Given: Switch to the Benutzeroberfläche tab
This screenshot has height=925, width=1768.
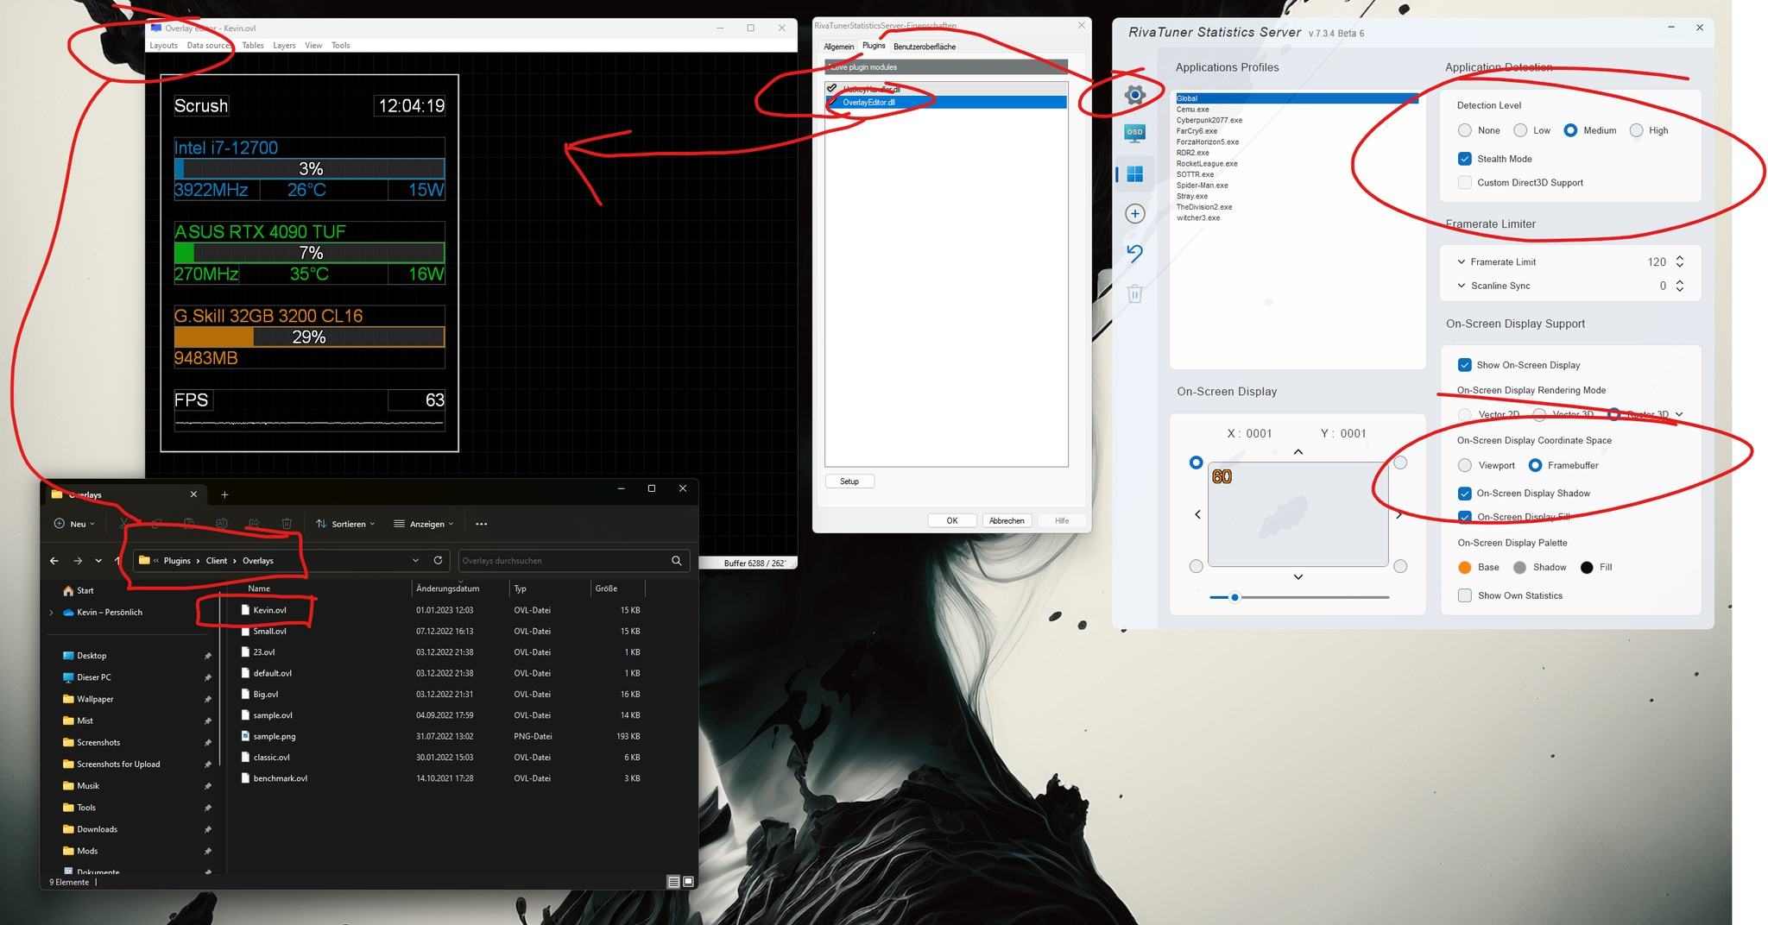Looking at the screenshot, I should pos(925,47).
